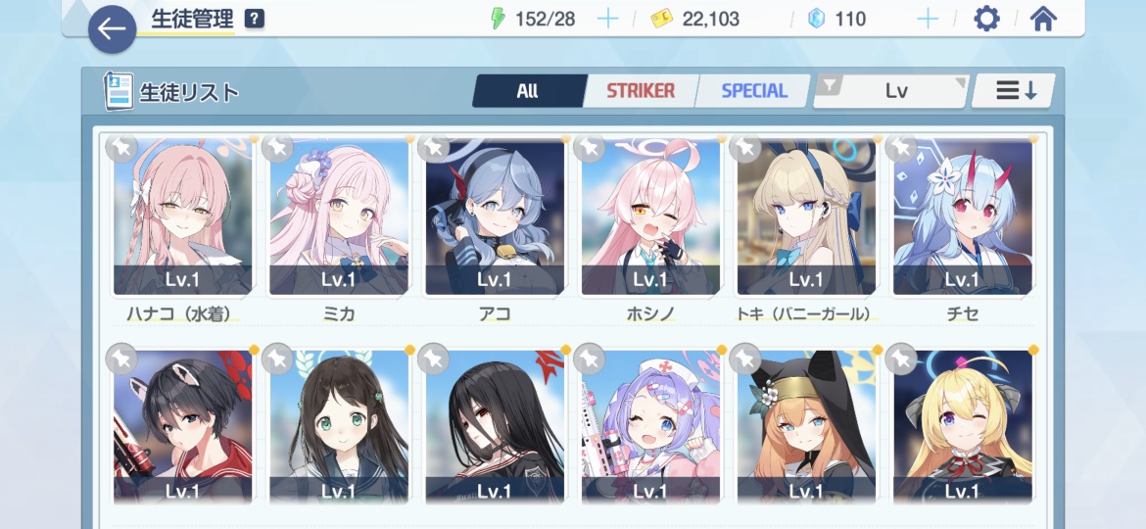Toggle pin on アコ card
Image resolution: width=1146 pixels, height=529 pixels.
pyautogui.click(x=433, y=148)
